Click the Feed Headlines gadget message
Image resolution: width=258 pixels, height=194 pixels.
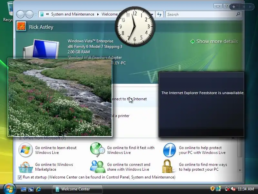[x=203, y=93]
